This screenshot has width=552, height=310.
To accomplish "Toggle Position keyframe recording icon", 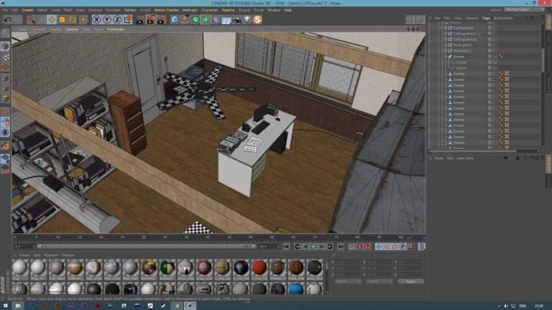I will 379,247.
